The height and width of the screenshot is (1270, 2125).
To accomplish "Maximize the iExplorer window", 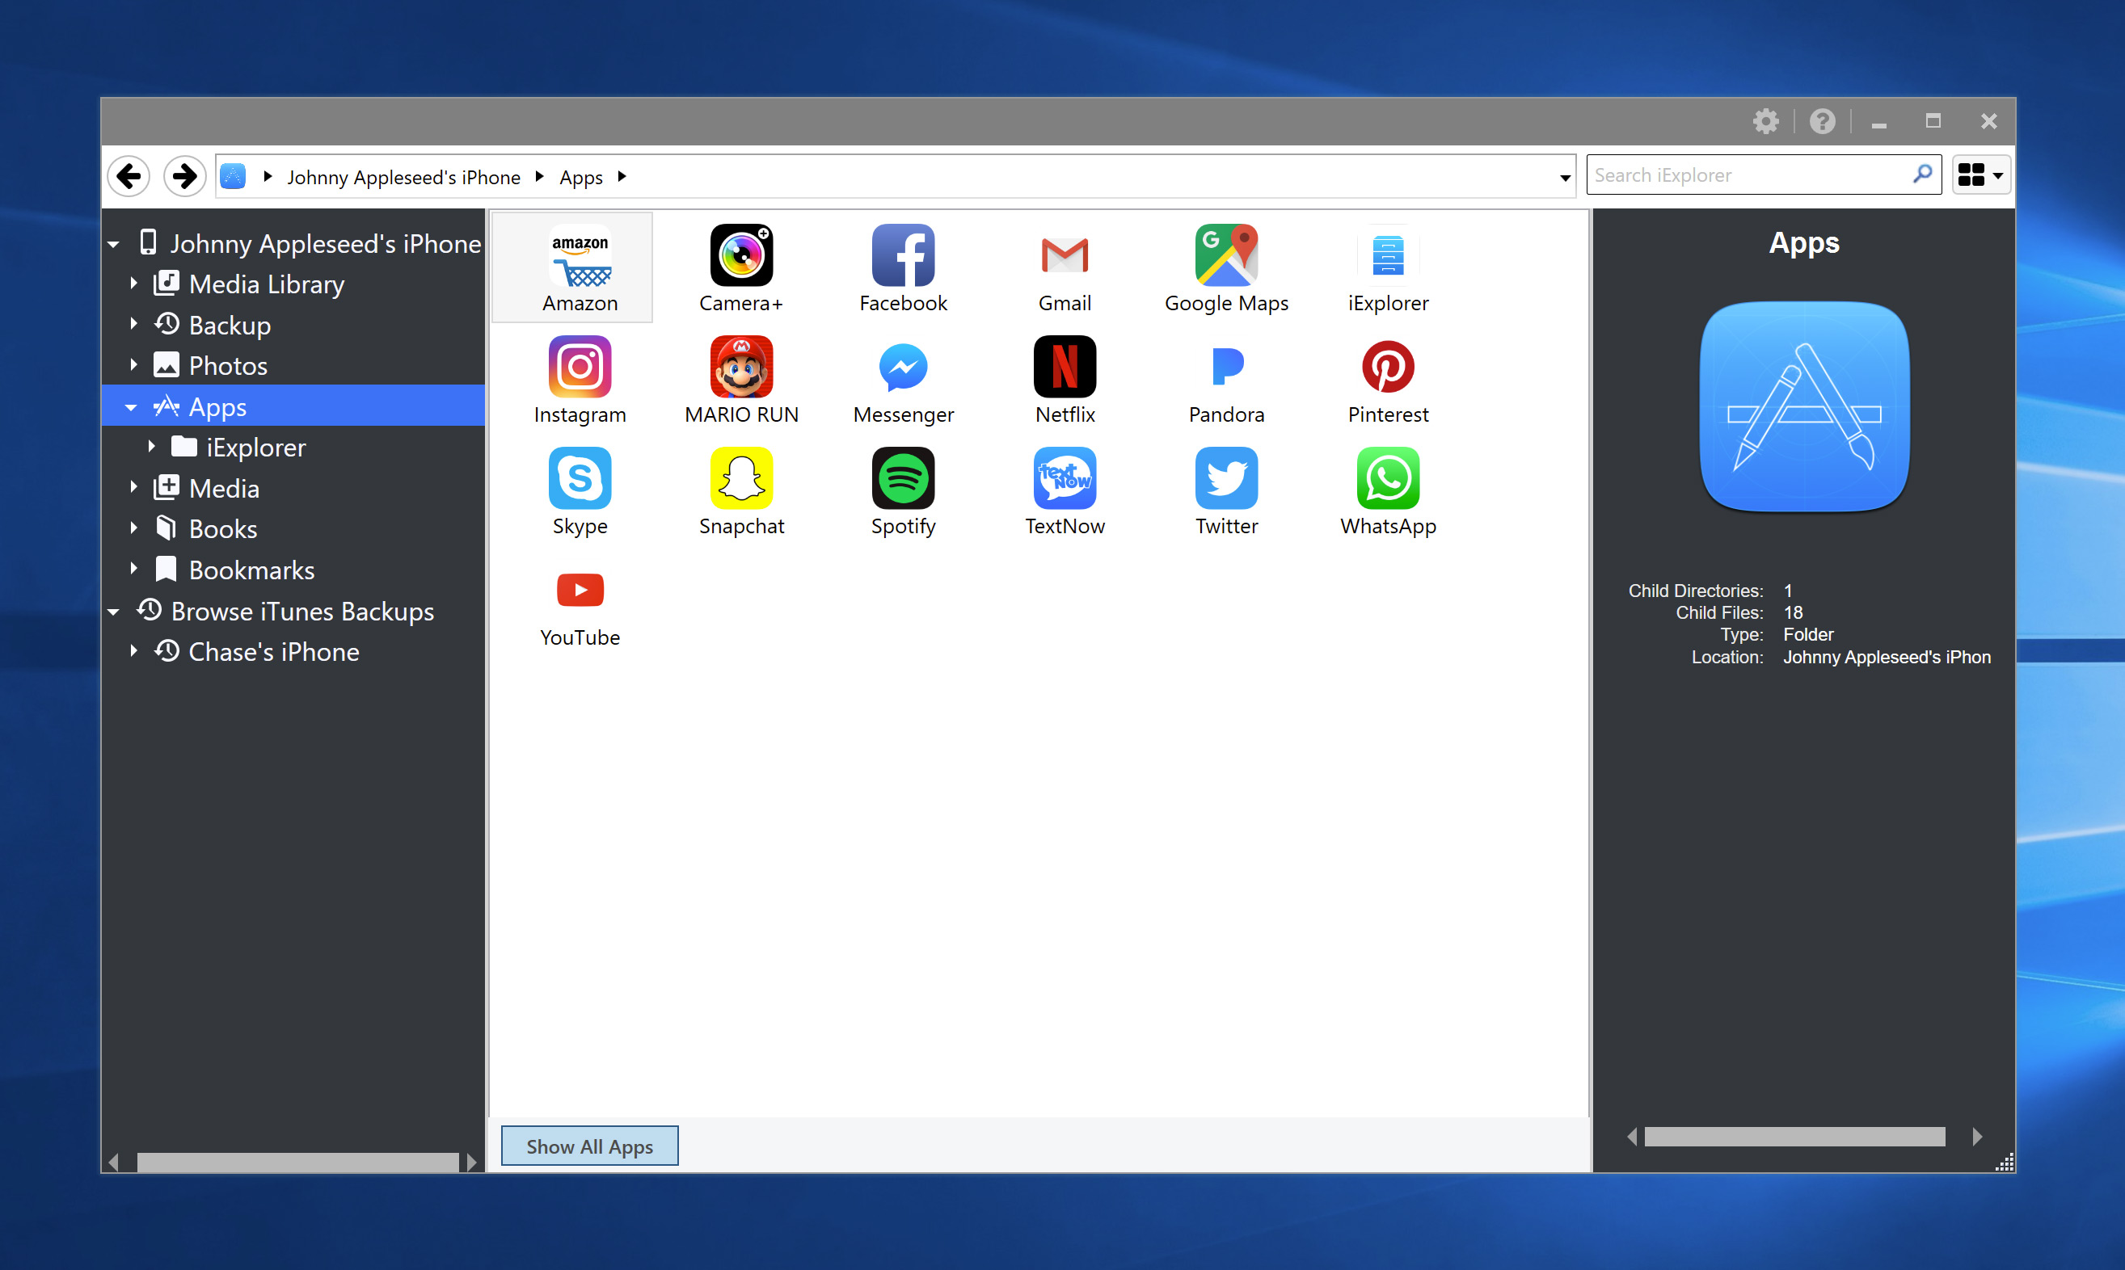I will click(x=1933, y=121).
